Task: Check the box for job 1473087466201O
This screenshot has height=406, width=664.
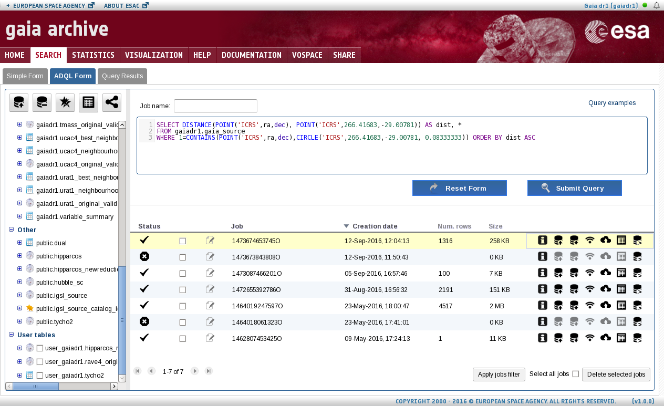Action: [x=183, y=274]
